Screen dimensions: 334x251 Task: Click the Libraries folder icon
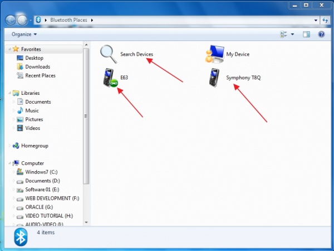coord(16,93)
